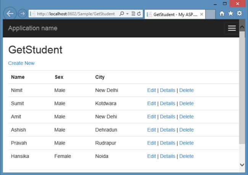This screenshot has width=248, height=175.
Task: View Details for Ashish
Action: 167,130
